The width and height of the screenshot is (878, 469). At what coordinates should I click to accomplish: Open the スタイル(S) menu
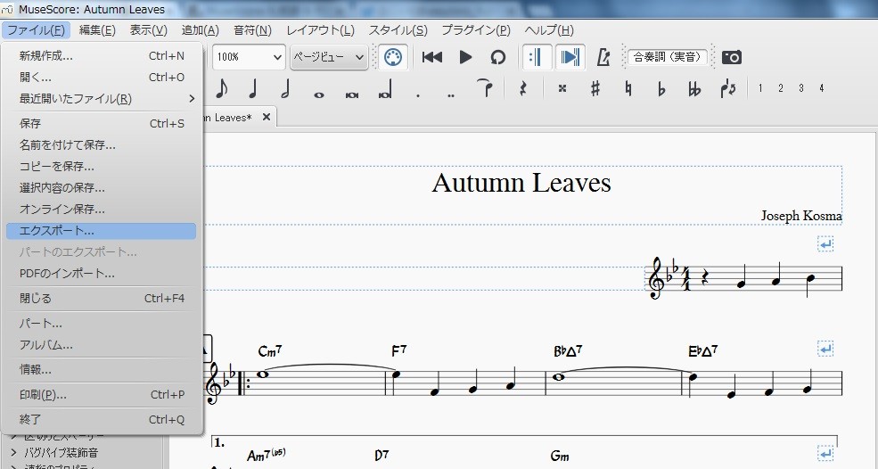398,30
